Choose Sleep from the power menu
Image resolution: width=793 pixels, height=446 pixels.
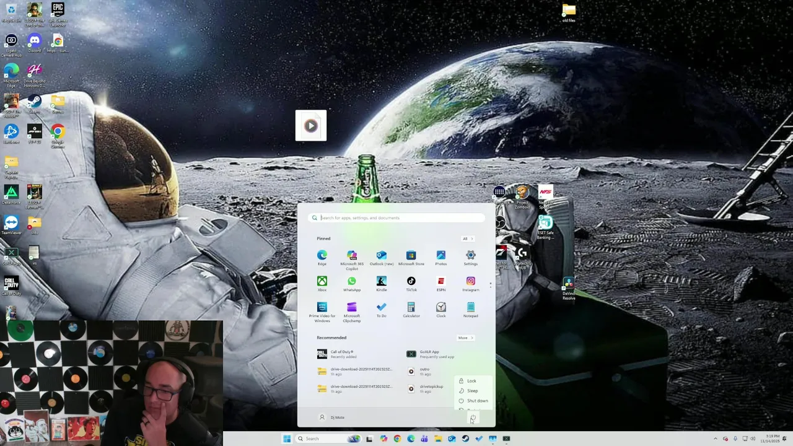473,391
